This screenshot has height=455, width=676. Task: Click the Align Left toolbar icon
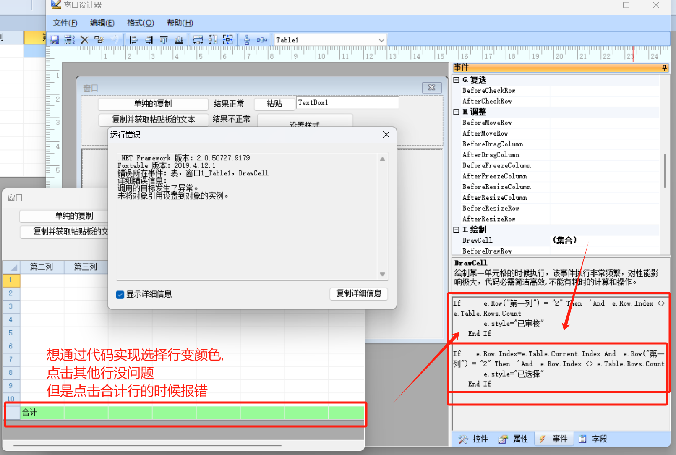coord(133,40)
